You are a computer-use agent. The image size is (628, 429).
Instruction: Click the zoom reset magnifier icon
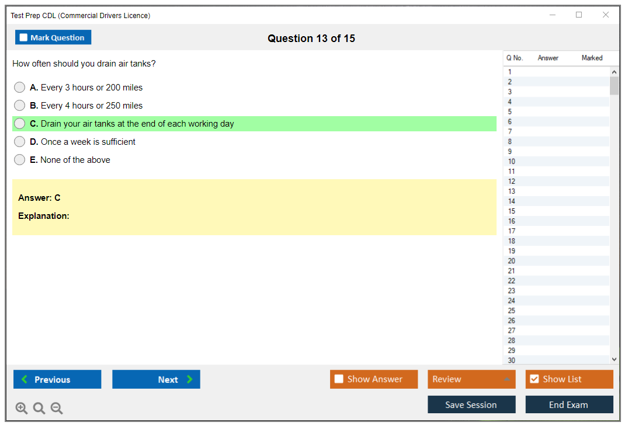point(39,409)
